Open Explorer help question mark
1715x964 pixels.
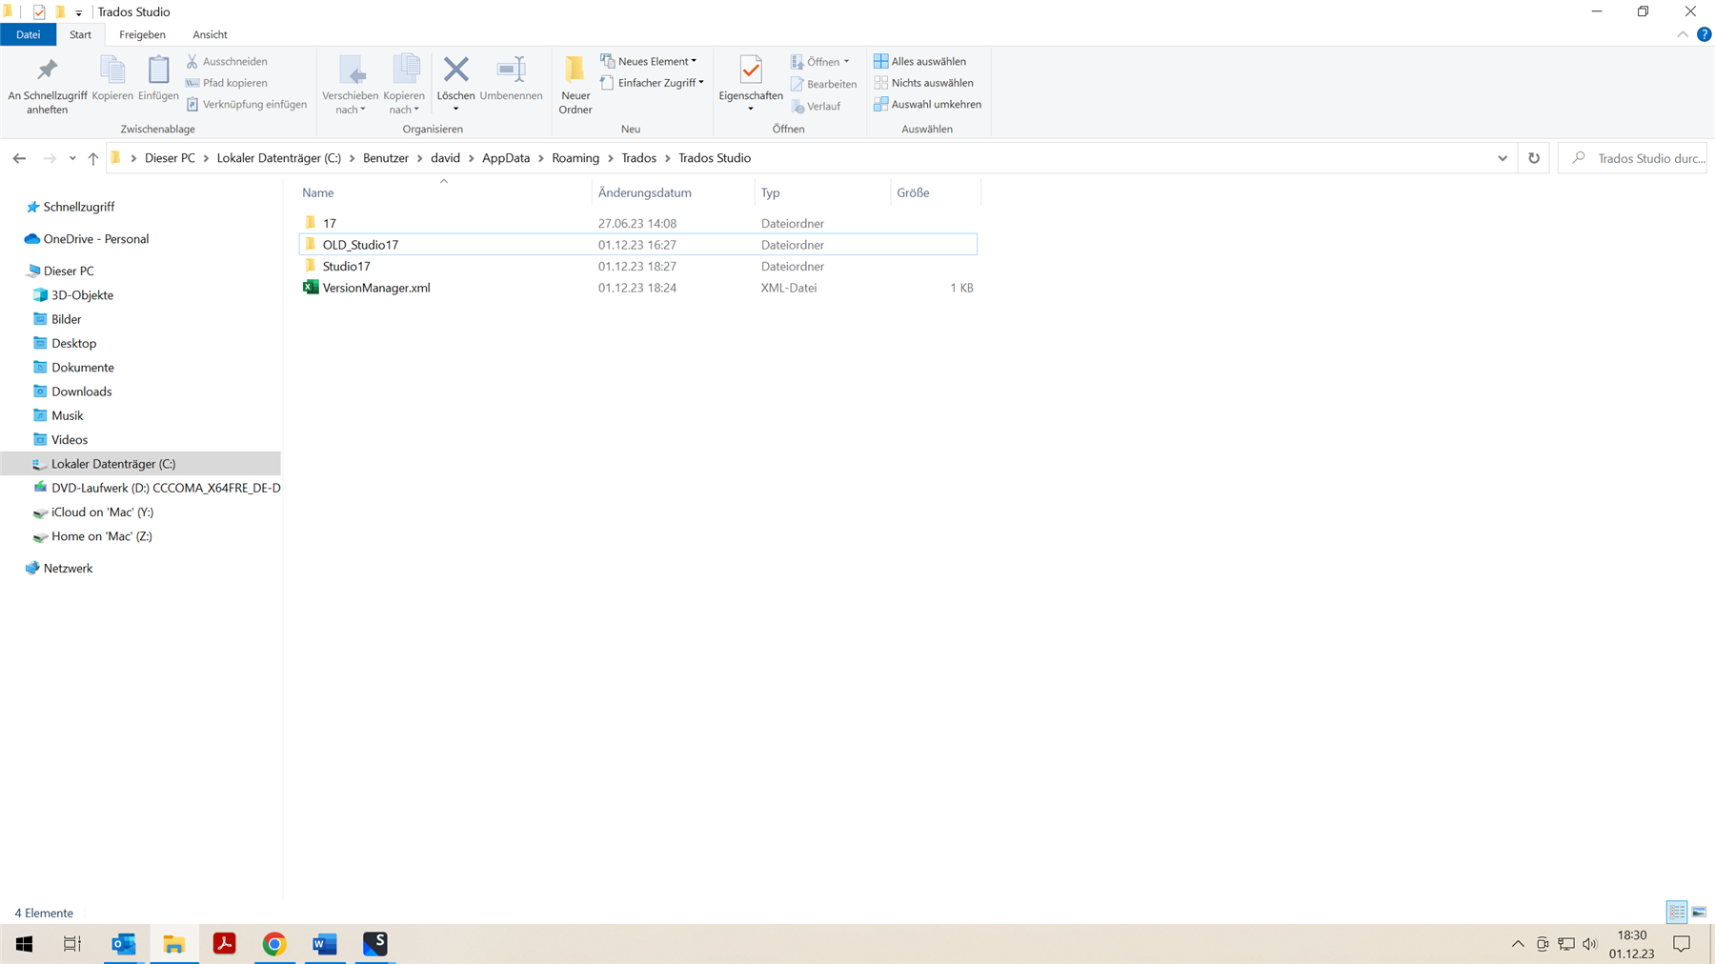[x=1704, y=34]
